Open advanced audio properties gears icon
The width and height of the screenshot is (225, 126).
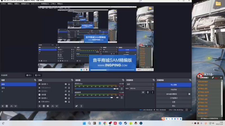pos(76,106)
